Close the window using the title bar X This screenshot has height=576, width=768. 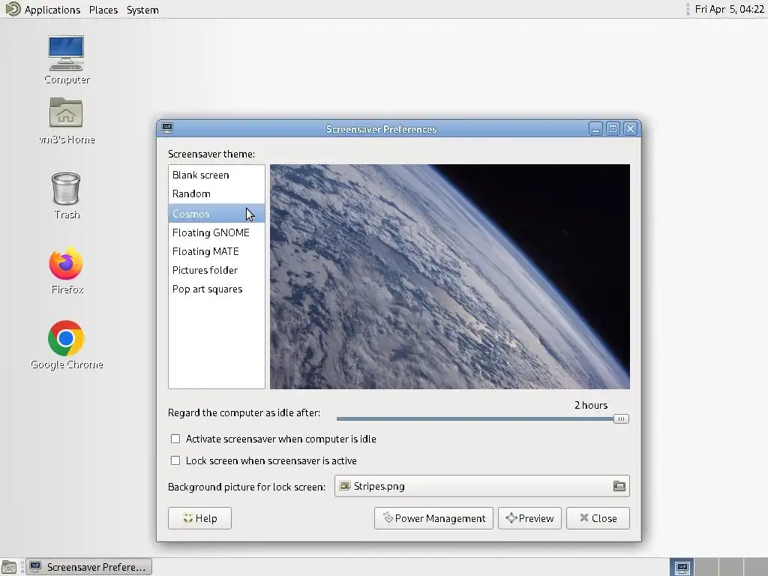(630, 129)
